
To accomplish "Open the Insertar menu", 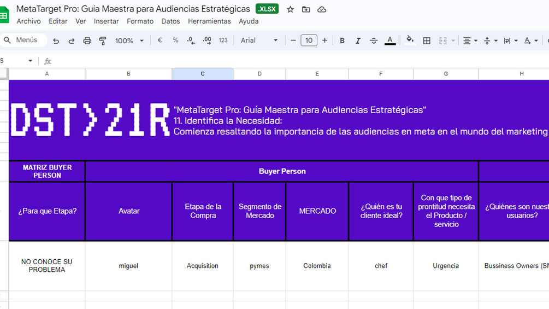I will point(107,21).
